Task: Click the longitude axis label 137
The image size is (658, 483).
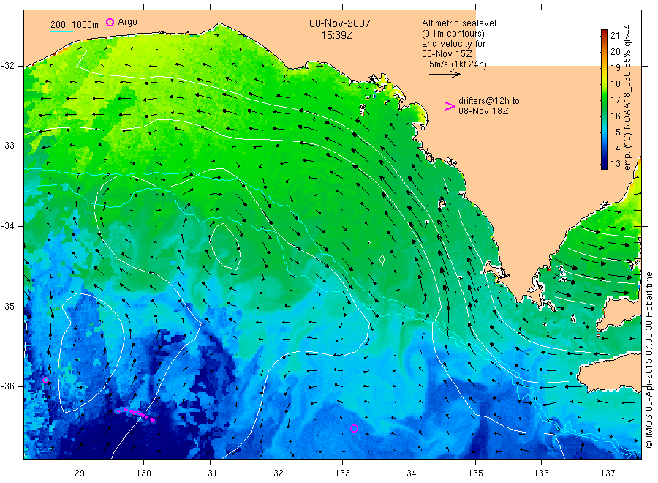Action: point(608,473)
